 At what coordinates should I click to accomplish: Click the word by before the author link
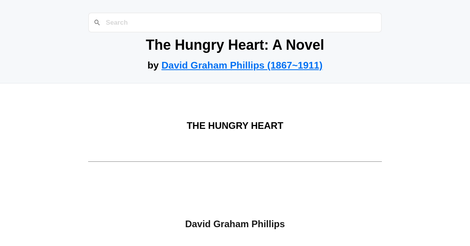[154, 65]
